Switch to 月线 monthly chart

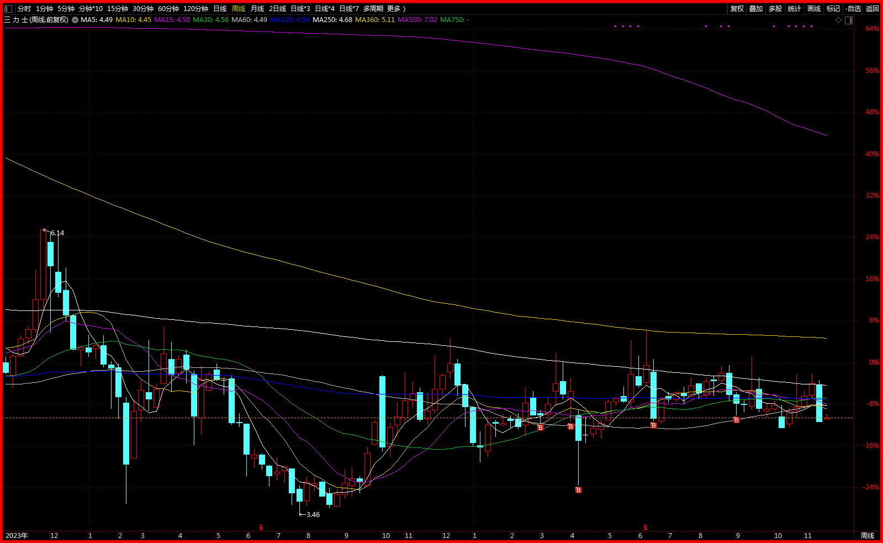coord(257,9)
